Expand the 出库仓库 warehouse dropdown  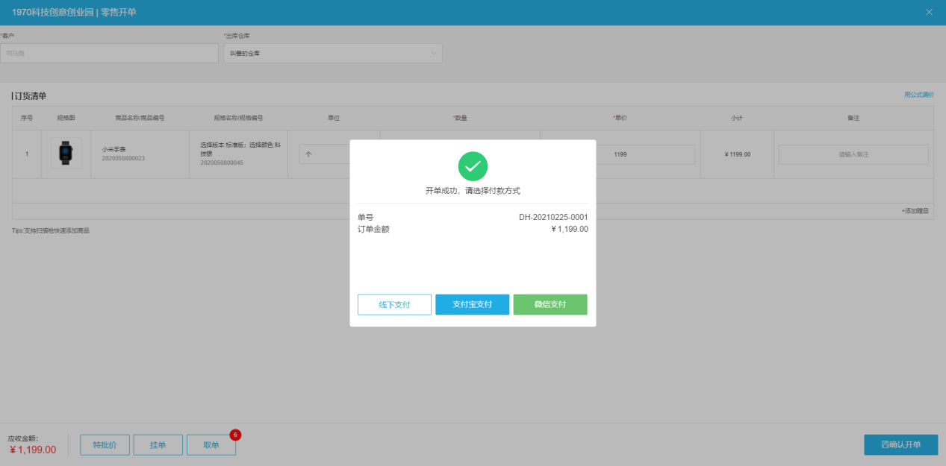tap(332, 53)
